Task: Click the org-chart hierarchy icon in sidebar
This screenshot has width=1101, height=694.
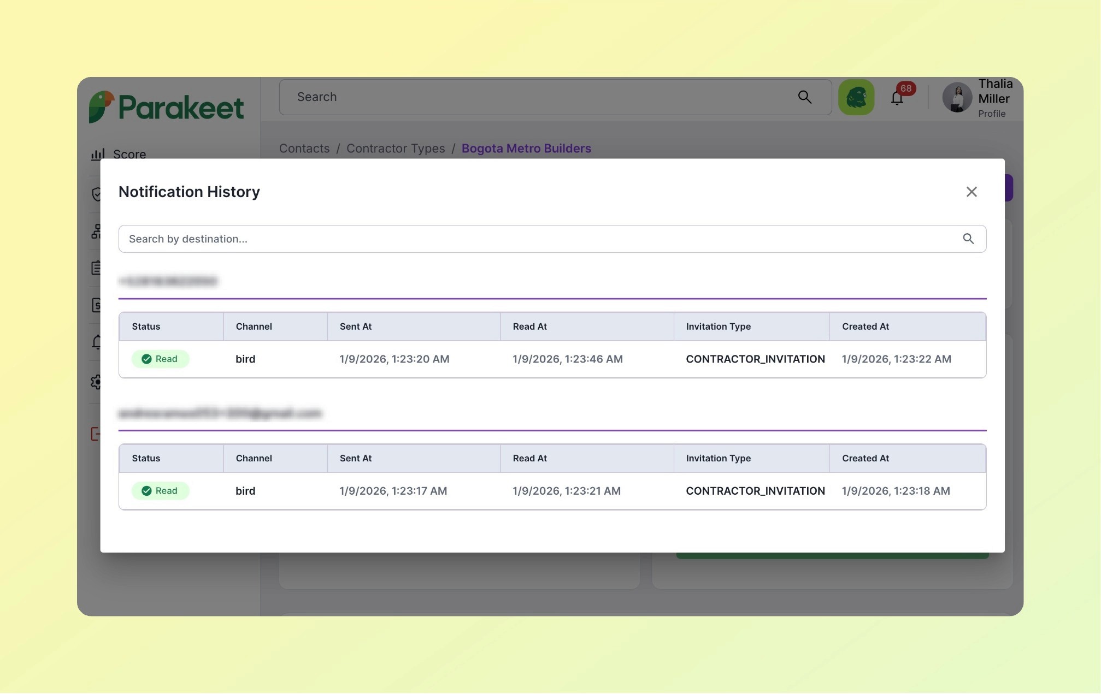Action: [96, 232]
